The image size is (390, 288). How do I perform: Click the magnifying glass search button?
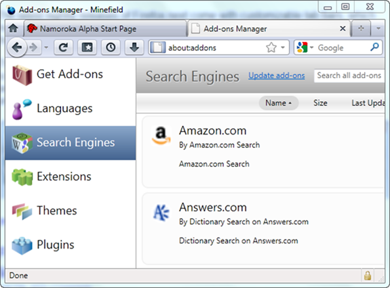tap(374, 47)
